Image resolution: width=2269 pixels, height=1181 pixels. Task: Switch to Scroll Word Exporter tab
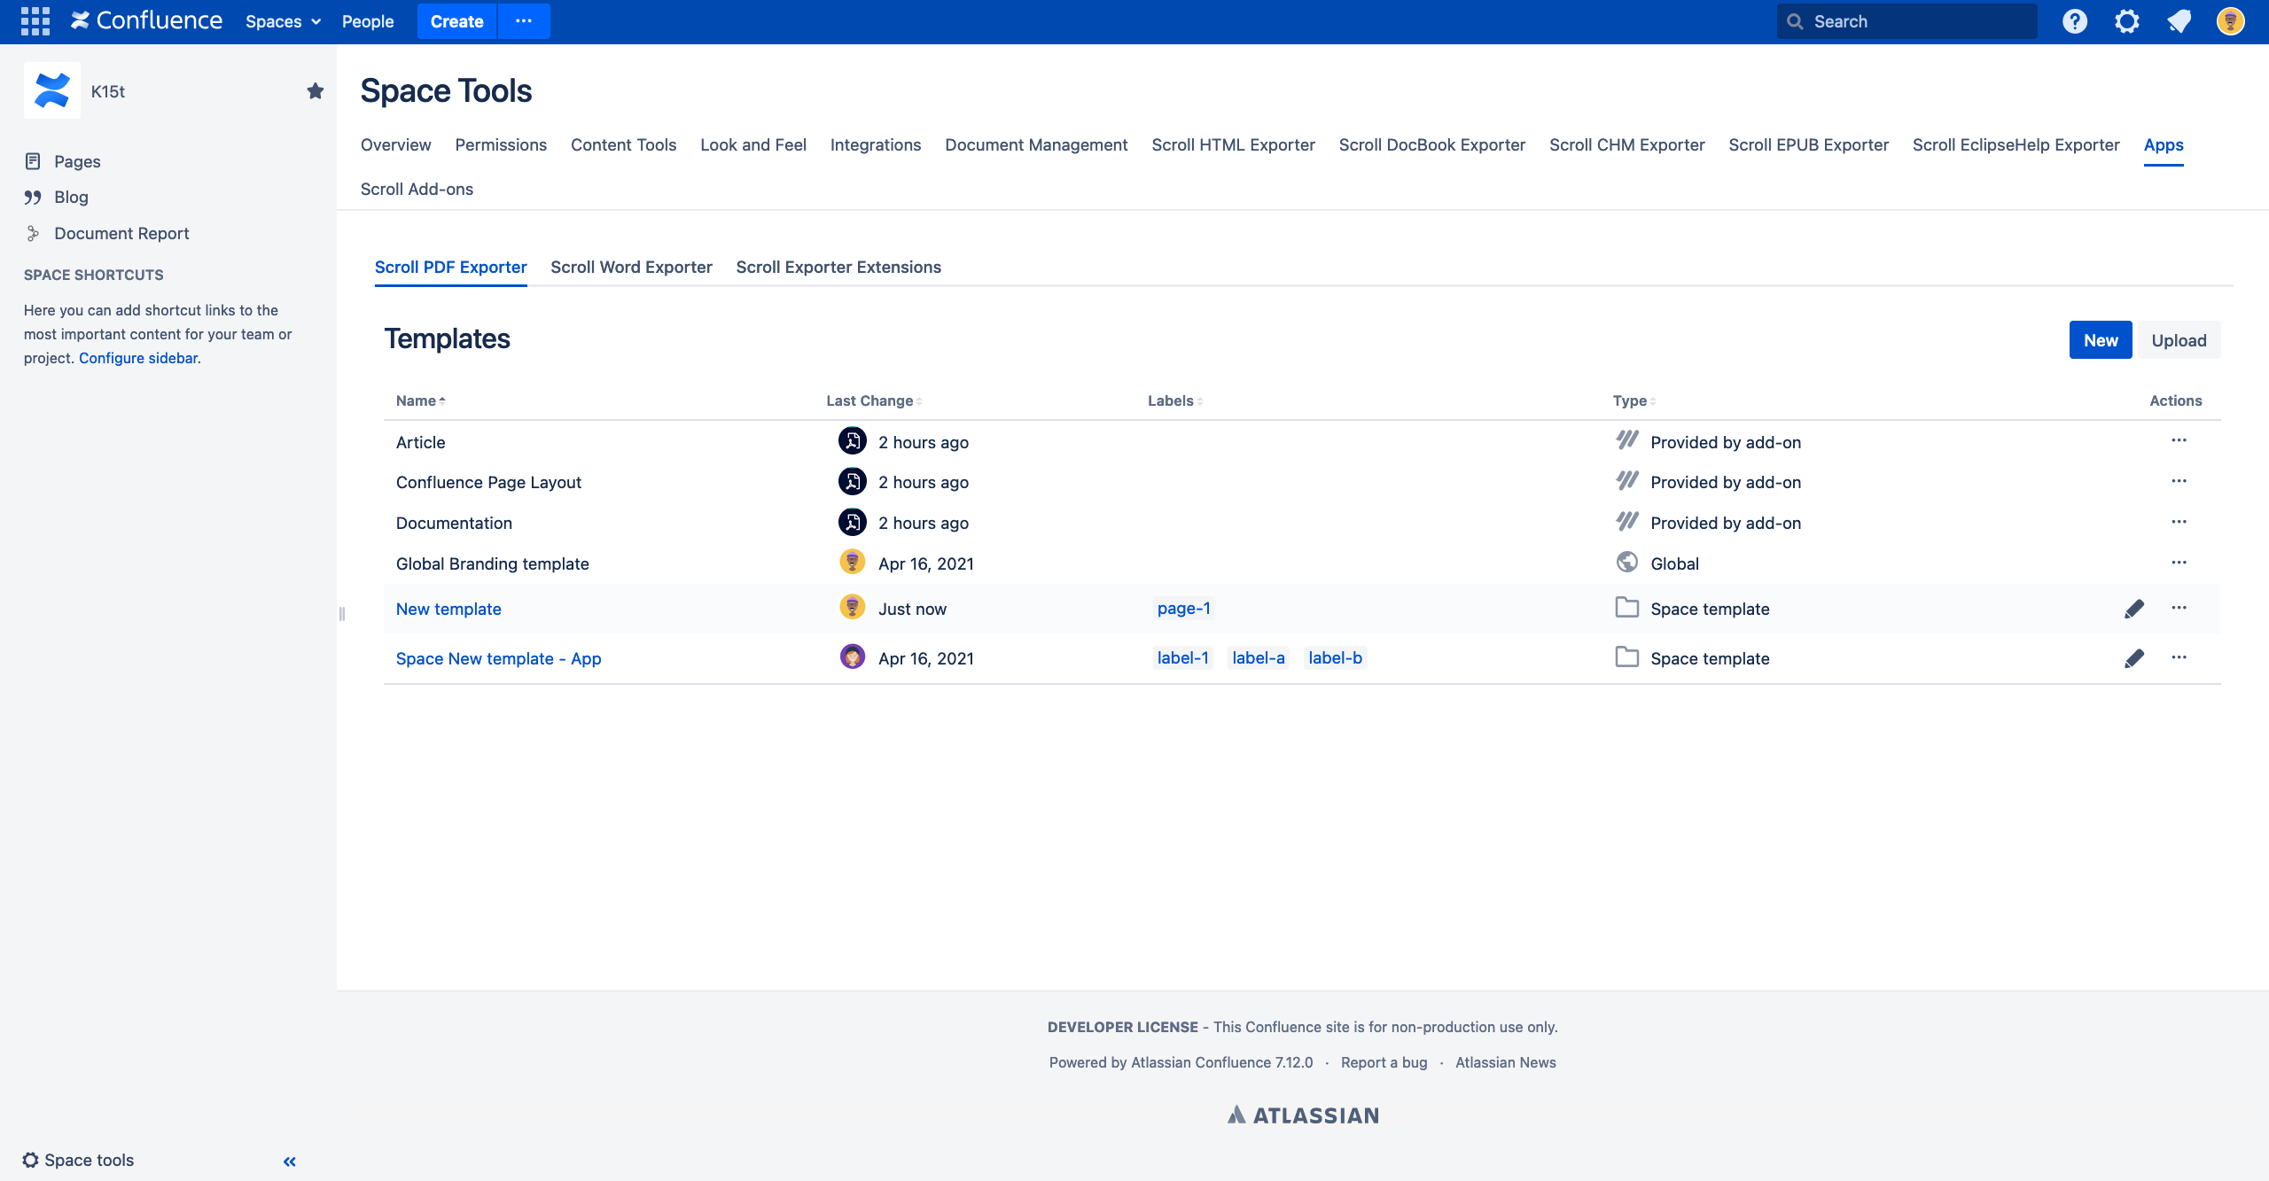click(631, 267)
